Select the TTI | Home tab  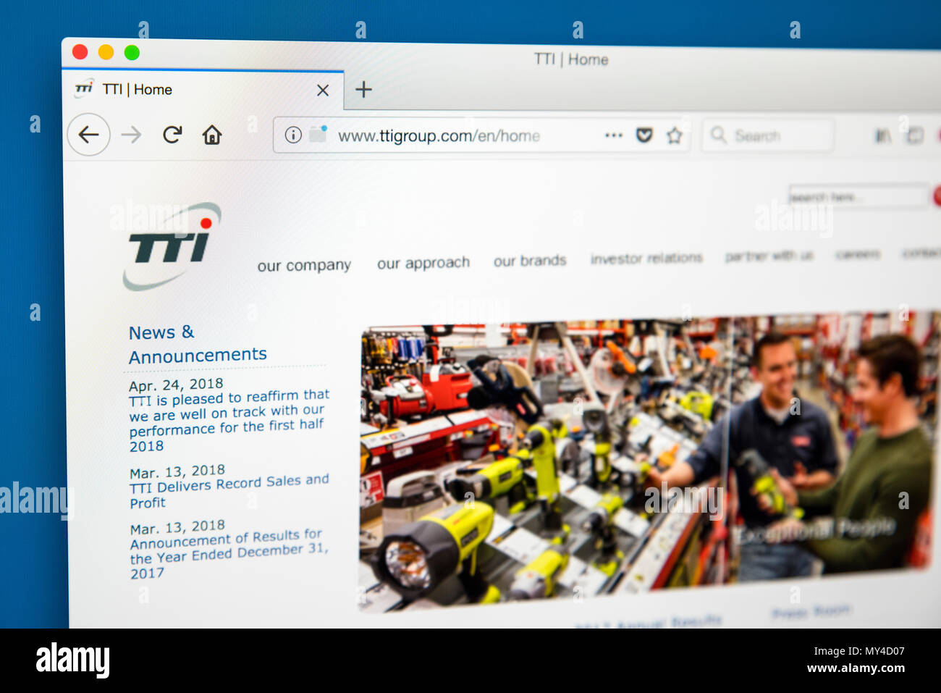click(x=203, y=90)
